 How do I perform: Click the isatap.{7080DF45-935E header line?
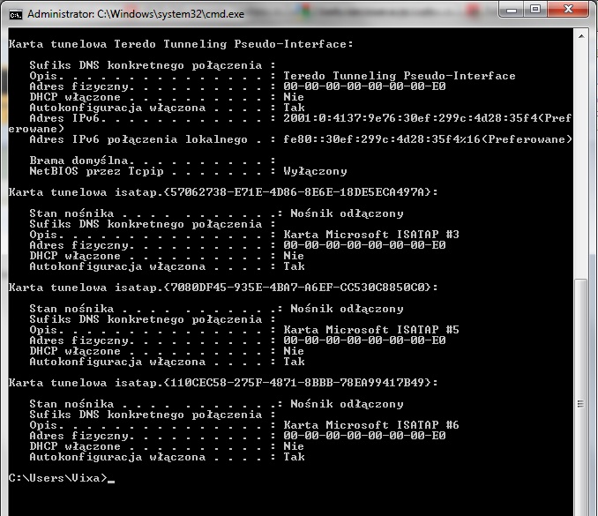[223, 288]
